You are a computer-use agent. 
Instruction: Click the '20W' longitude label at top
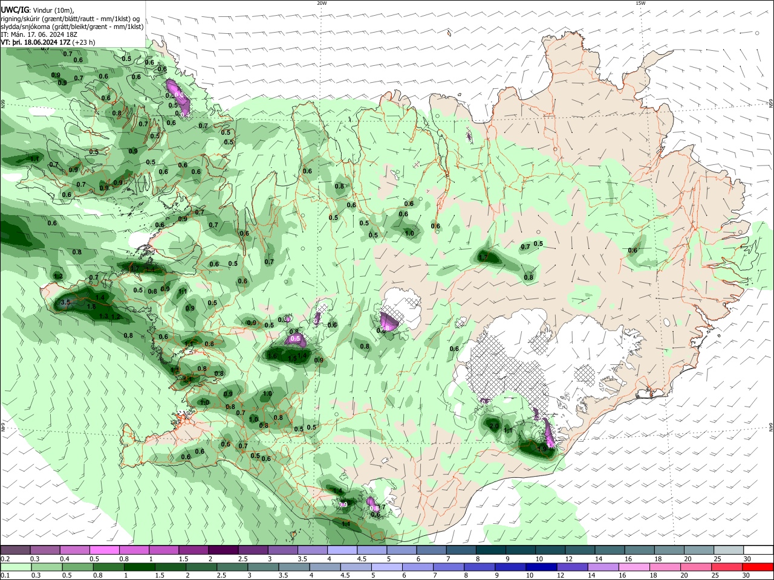[x=322, y=3]
